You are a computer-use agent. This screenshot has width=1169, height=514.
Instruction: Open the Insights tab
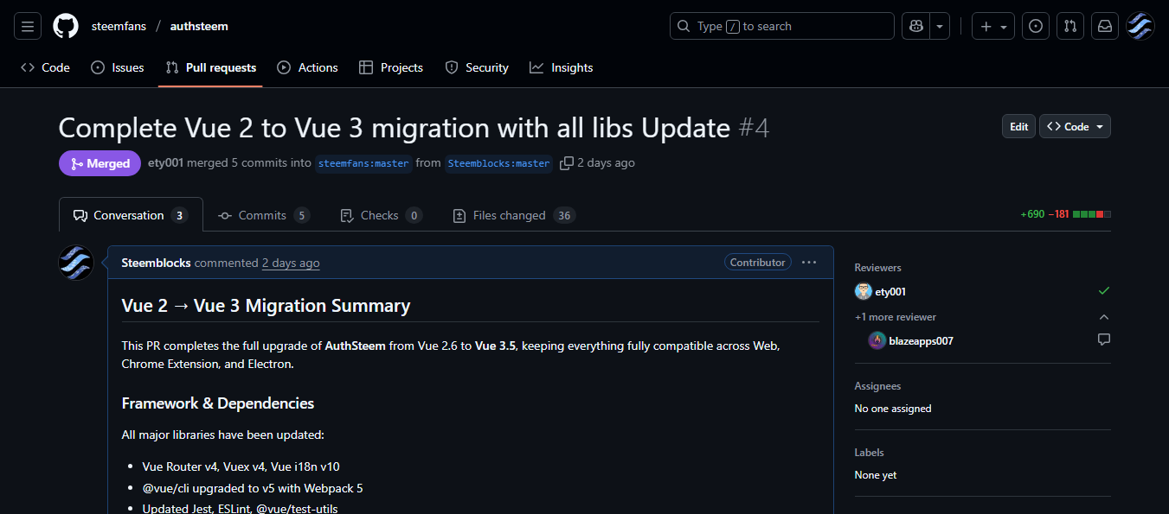click(x=562, y=67)
